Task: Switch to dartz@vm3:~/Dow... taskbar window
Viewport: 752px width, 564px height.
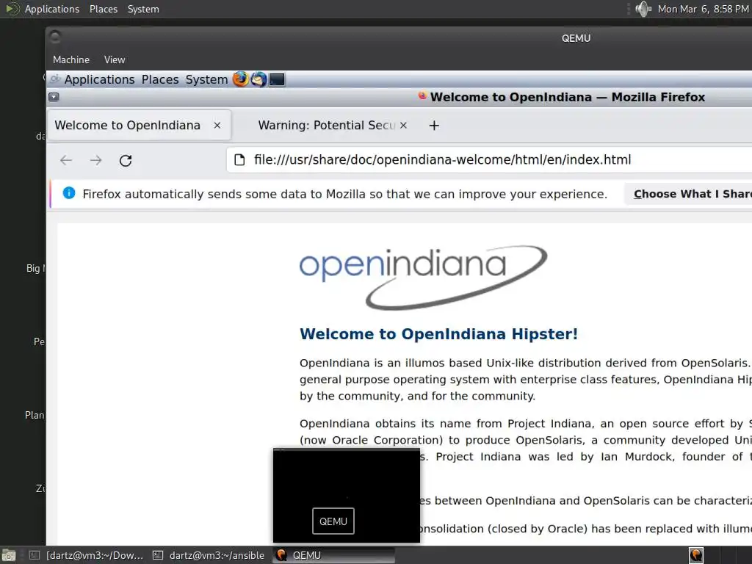Action: pos(87,555)
